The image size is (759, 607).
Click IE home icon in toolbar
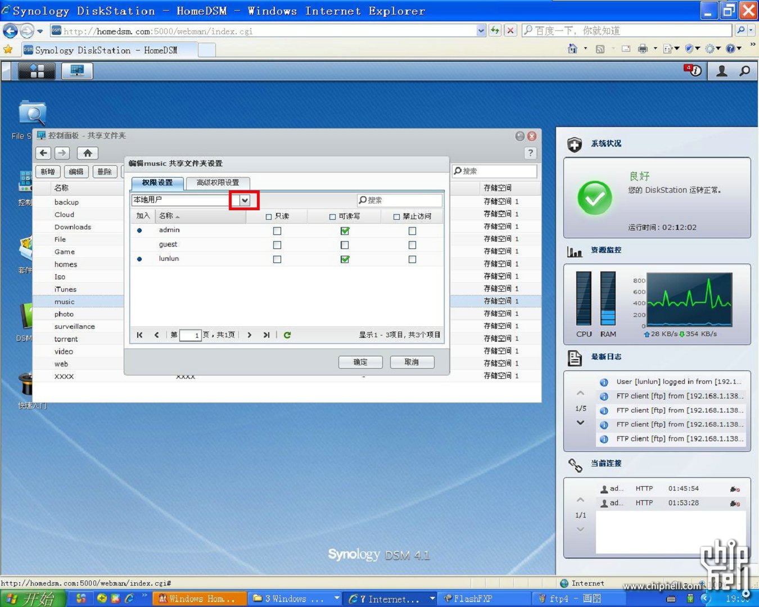coord(572,49)
